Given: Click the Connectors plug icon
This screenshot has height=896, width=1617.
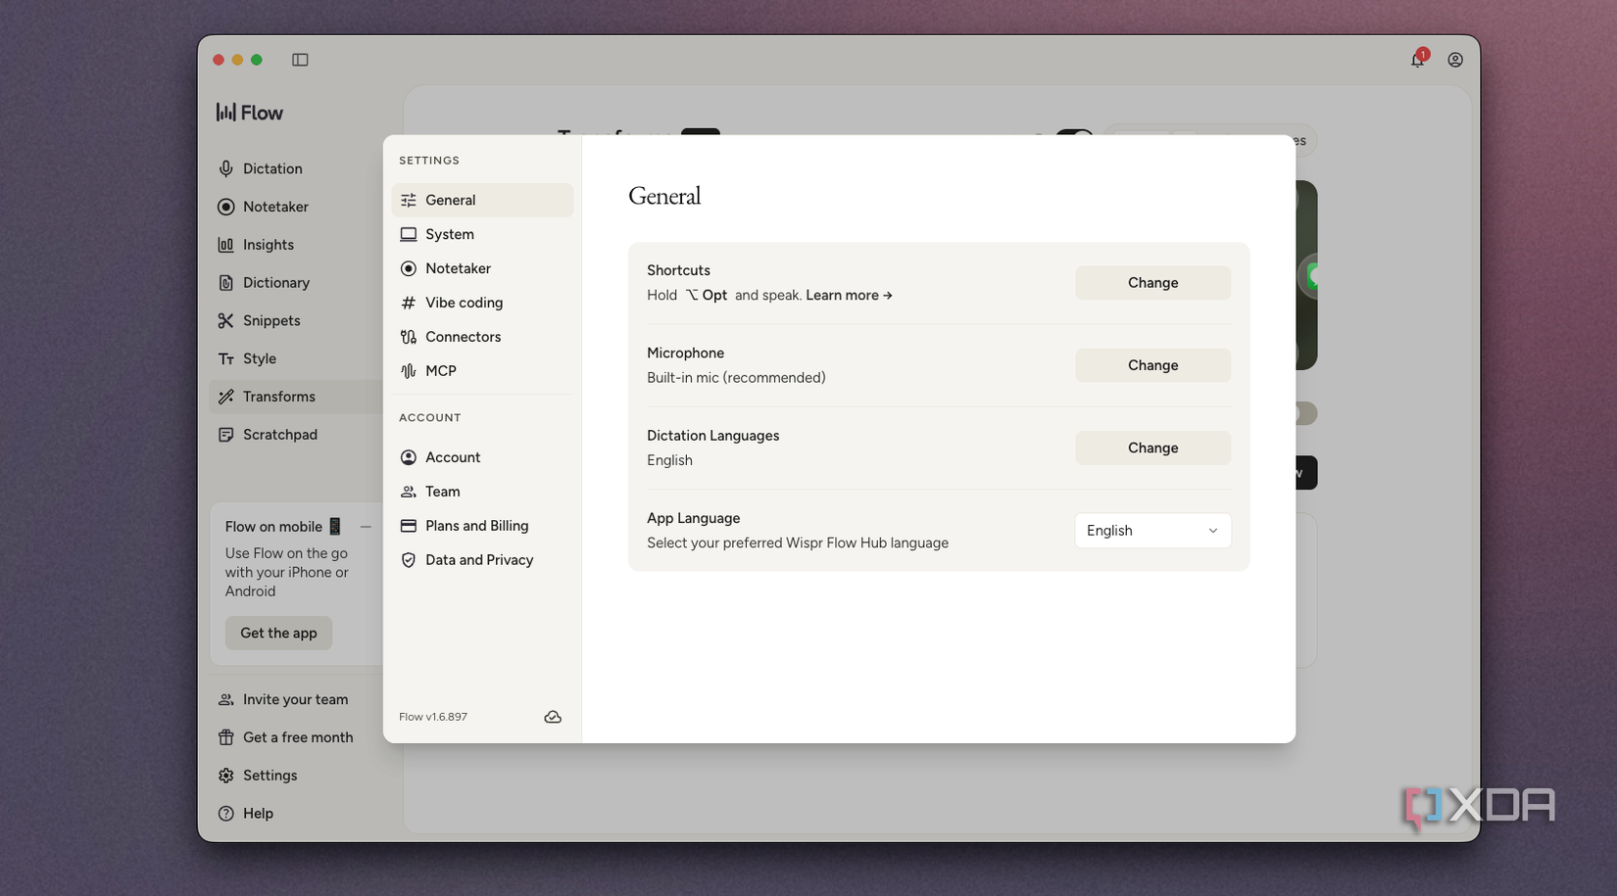Looking at the screenshot, I should (409, 337).
